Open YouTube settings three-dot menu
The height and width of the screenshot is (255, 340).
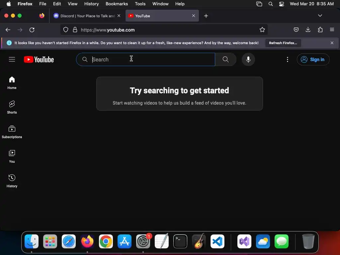(288, 59)
